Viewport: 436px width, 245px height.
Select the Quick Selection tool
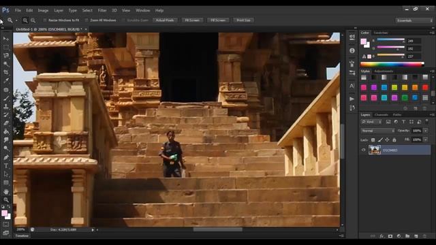point(6,64)
